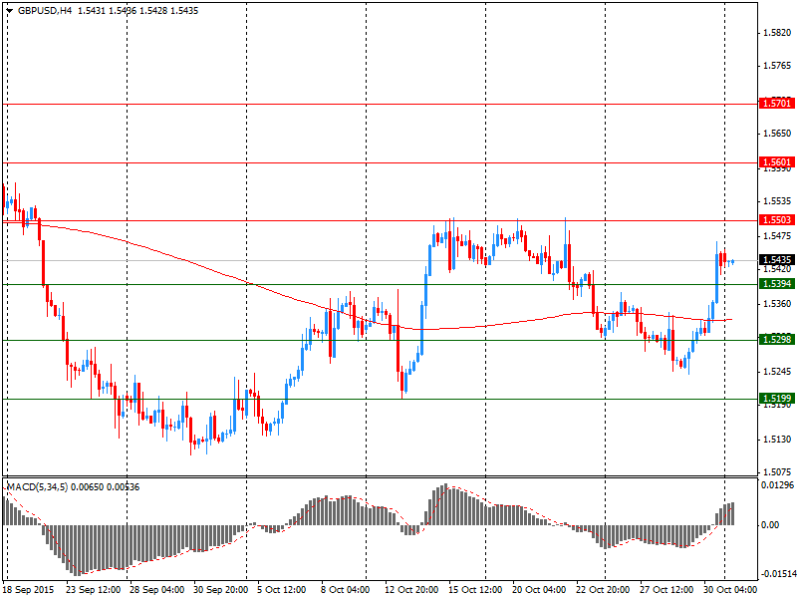Image resolution: width=797 pixels, height=598 pixels.
Task: Click the MACD(5,34,5) indicator label
Action: [38, 487]
